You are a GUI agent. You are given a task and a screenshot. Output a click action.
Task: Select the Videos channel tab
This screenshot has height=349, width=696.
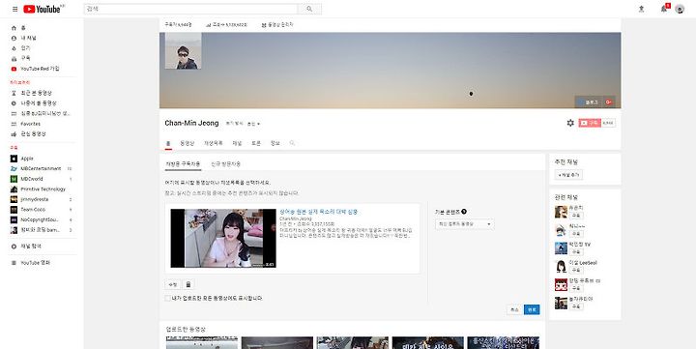188,143
